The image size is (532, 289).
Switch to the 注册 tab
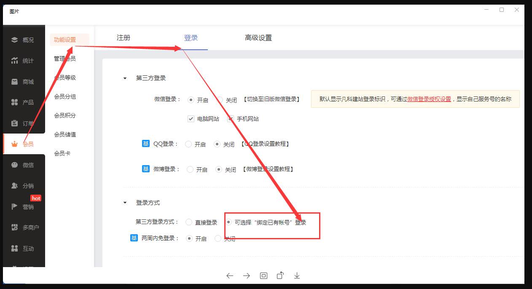click(x=124, y=38)
